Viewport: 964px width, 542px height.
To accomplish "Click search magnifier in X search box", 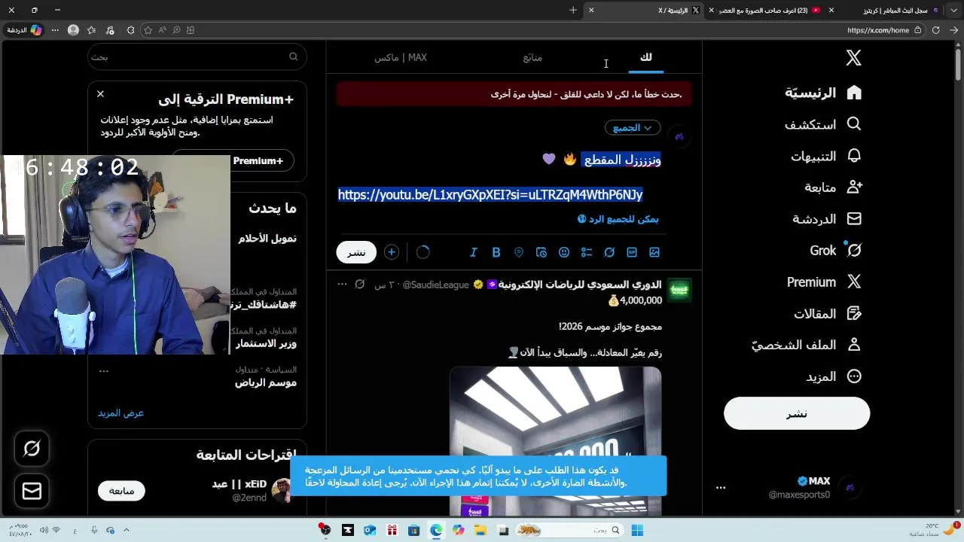I will (294, 57).
